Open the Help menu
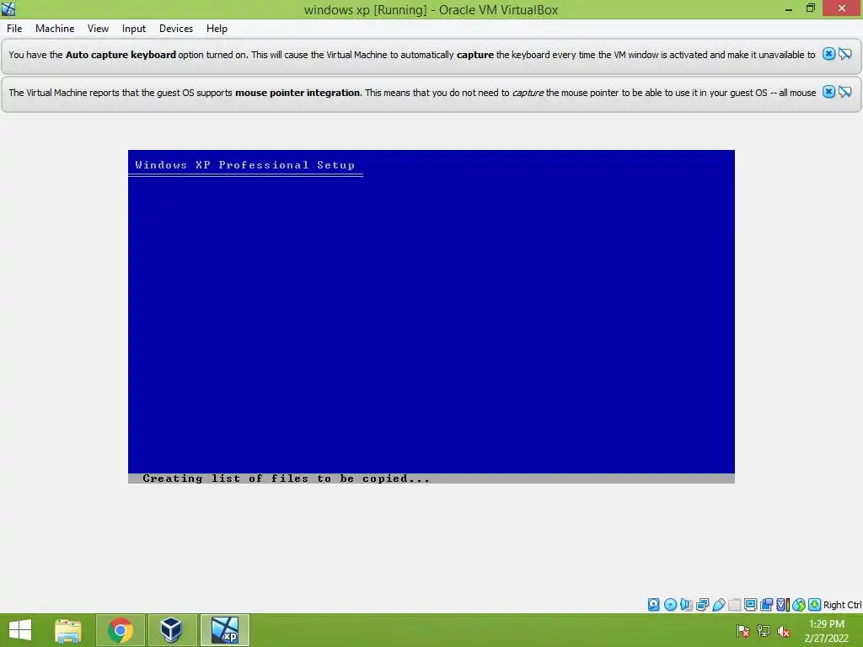Screen dimensions: 863x647 coord(217,29)
